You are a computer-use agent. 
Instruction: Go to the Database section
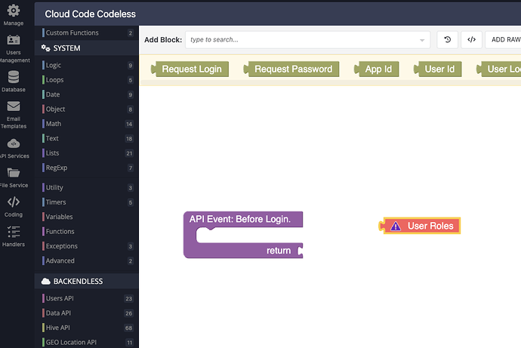click(14, 77)
